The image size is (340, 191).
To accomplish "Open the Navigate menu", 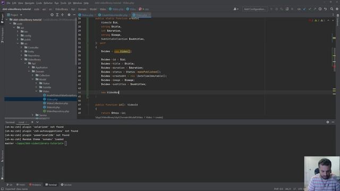I will point(30,3).
